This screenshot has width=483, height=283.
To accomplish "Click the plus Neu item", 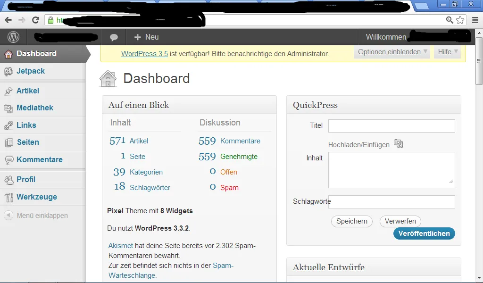I will tap(147, 37).
